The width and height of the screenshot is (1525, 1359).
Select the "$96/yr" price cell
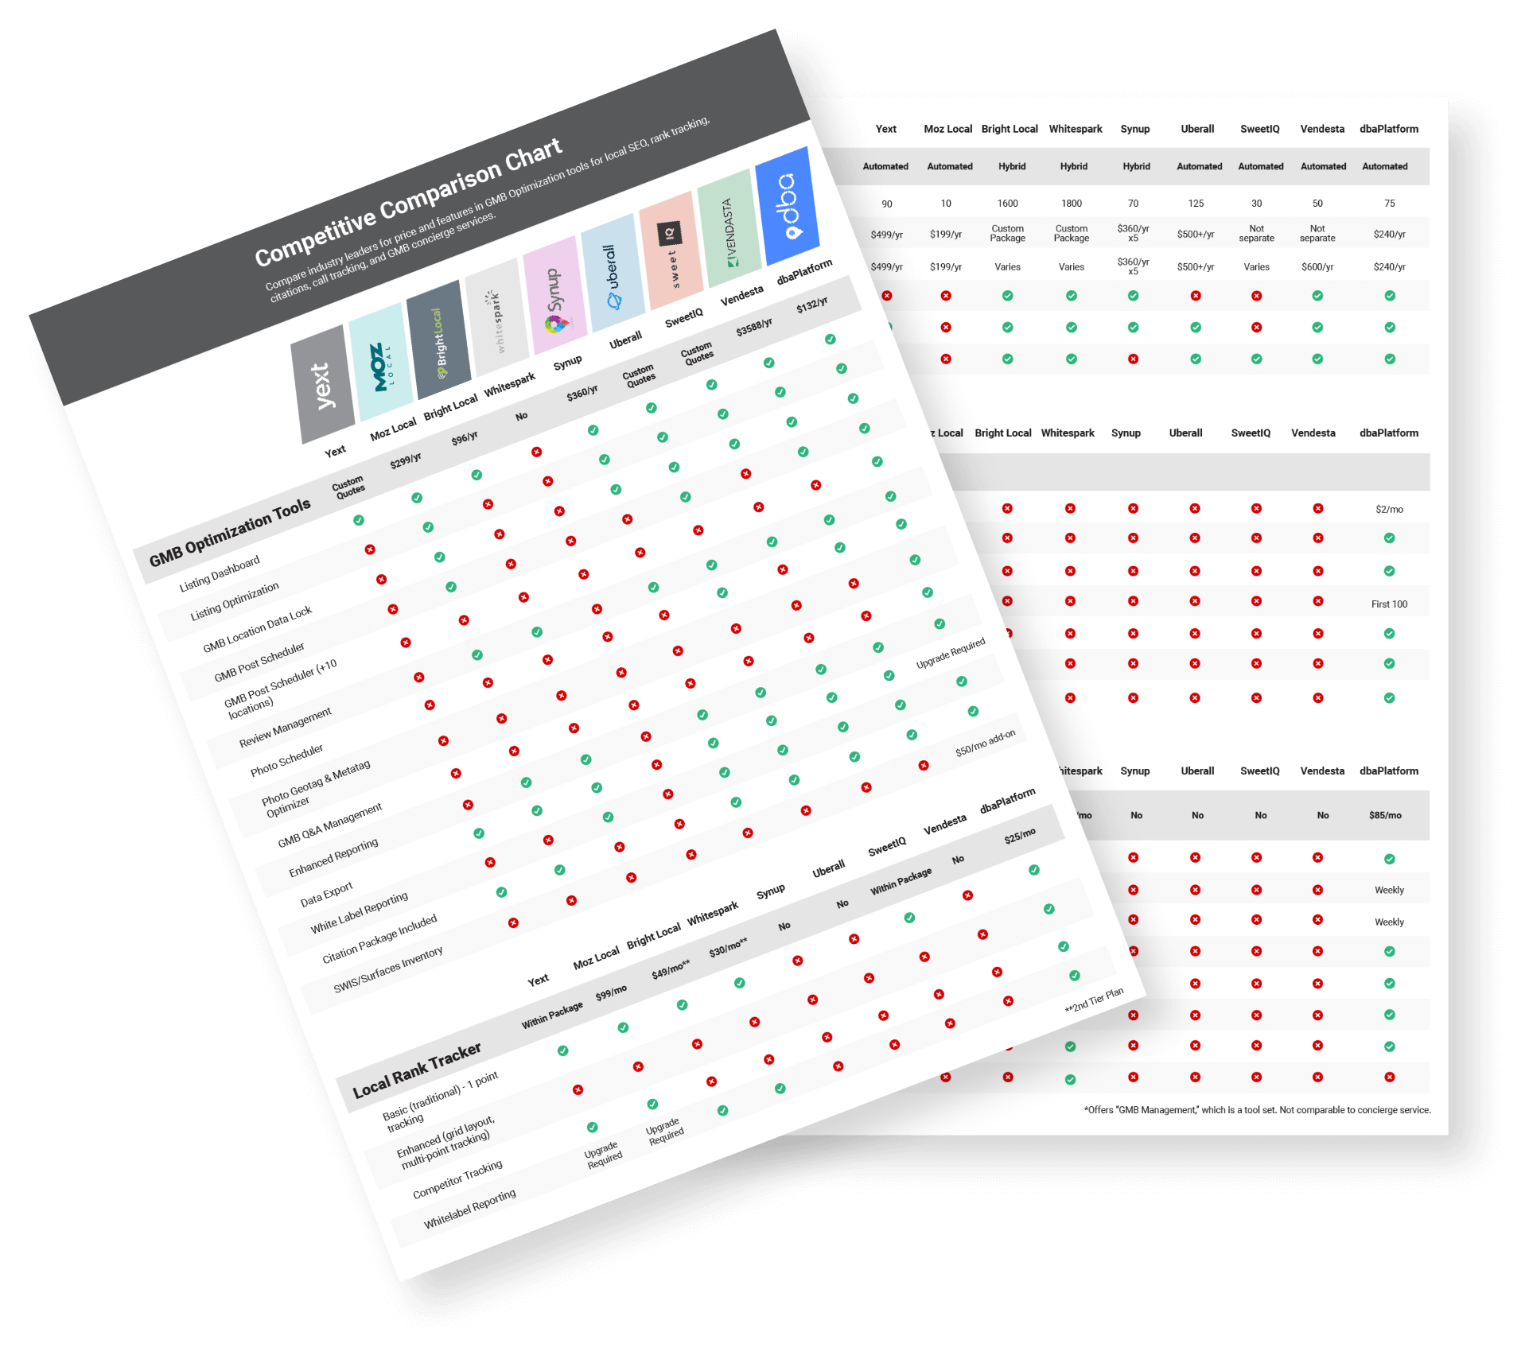tap(465, 438)
